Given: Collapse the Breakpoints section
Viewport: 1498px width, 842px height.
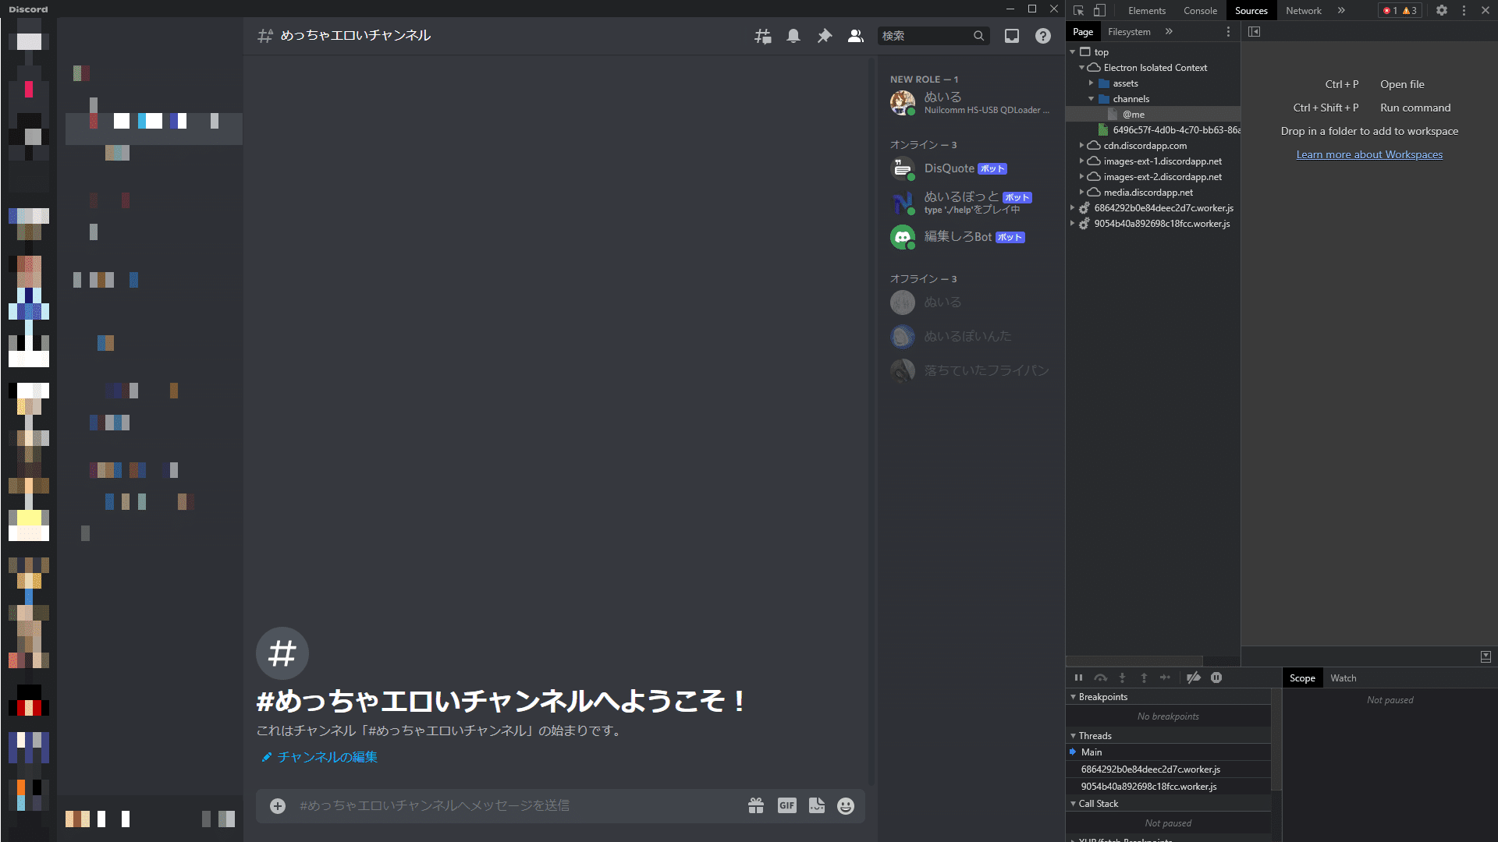Looking at the screenshot, I should coord(1074,697).
